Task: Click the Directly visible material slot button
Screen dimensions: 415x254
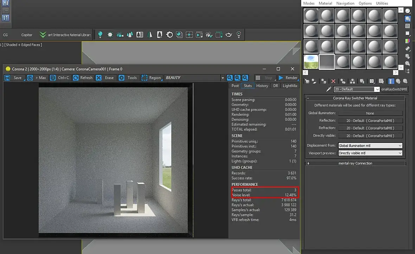Action: point(370,136)
